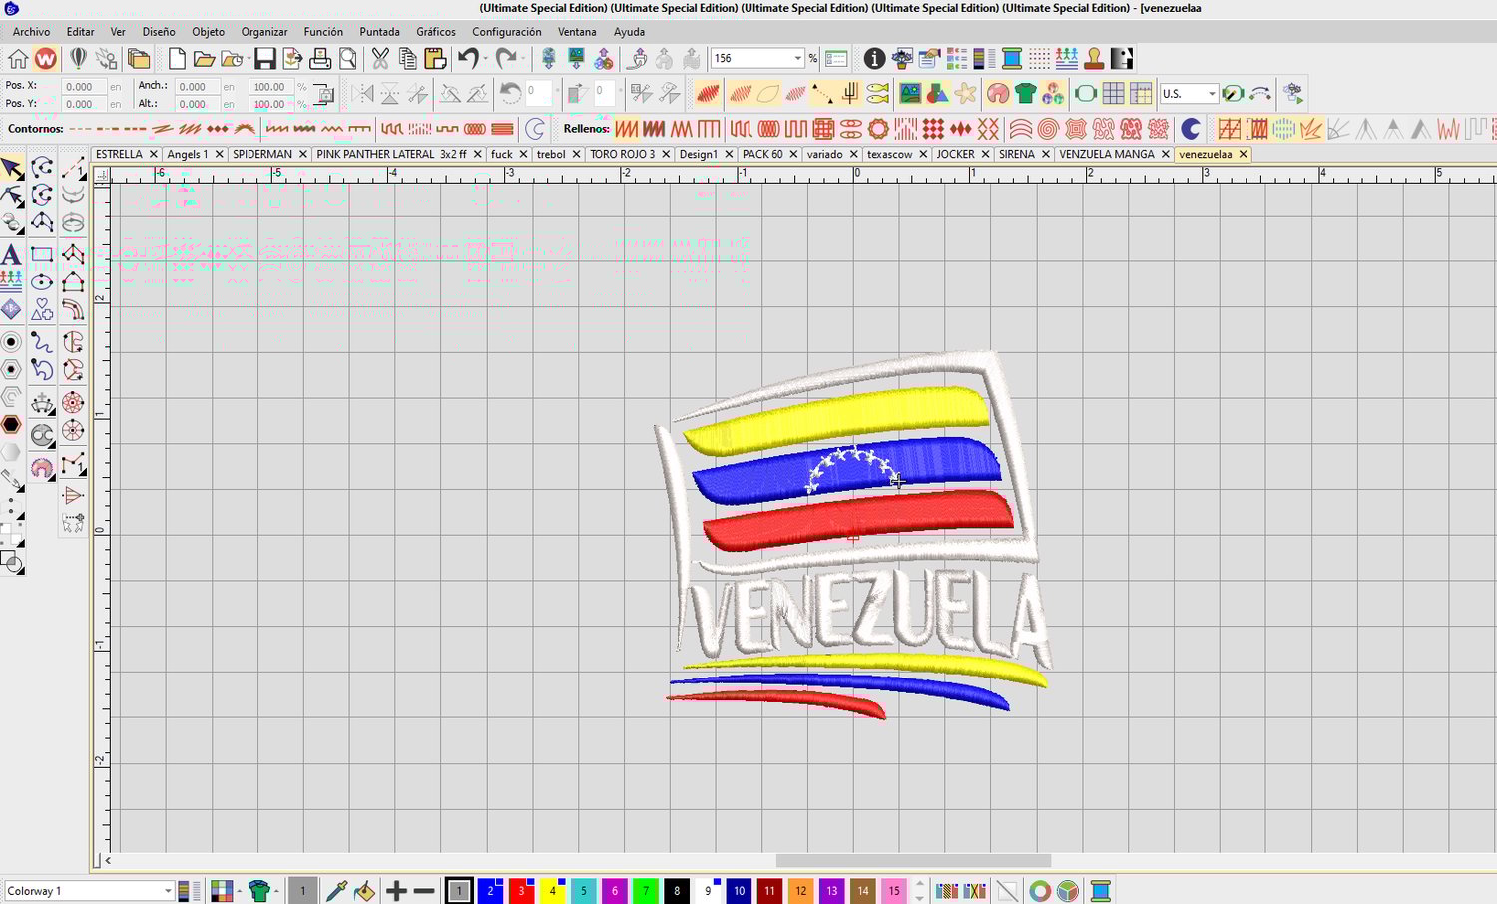Select the satin stitch fill in Rellenos
The image size is (1497, 904).
tap(626, 128)
